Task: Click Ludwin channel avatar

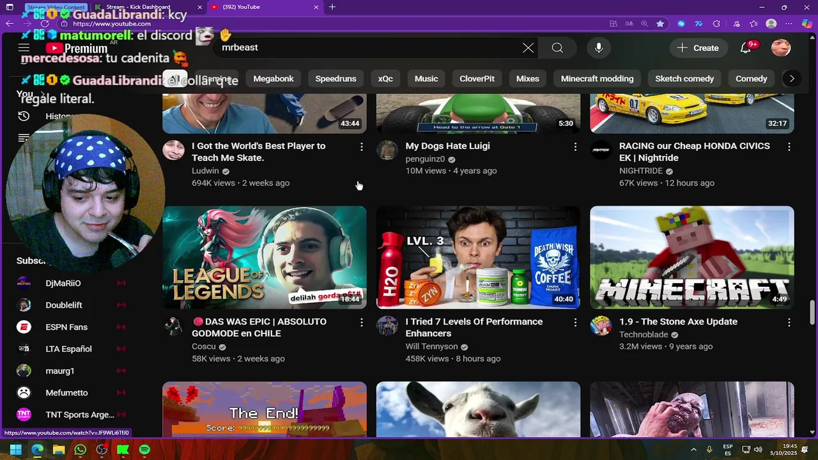Action: [173, 150]
